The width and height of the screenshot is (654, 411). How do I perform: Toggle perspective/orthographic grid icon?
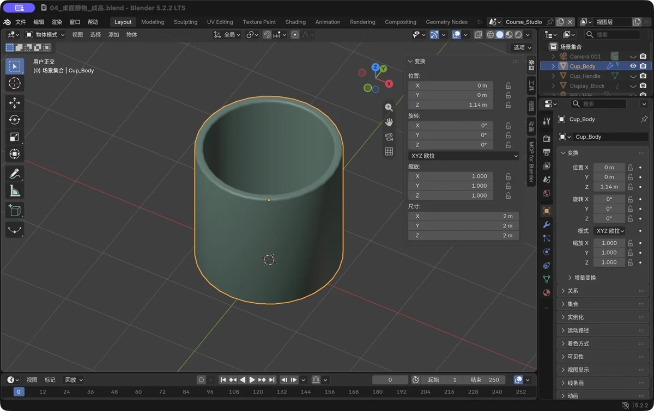[x=389, y=151]
